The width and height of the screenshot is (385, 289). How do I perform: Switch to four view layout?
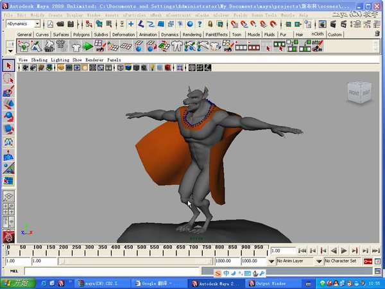(8, 209)
